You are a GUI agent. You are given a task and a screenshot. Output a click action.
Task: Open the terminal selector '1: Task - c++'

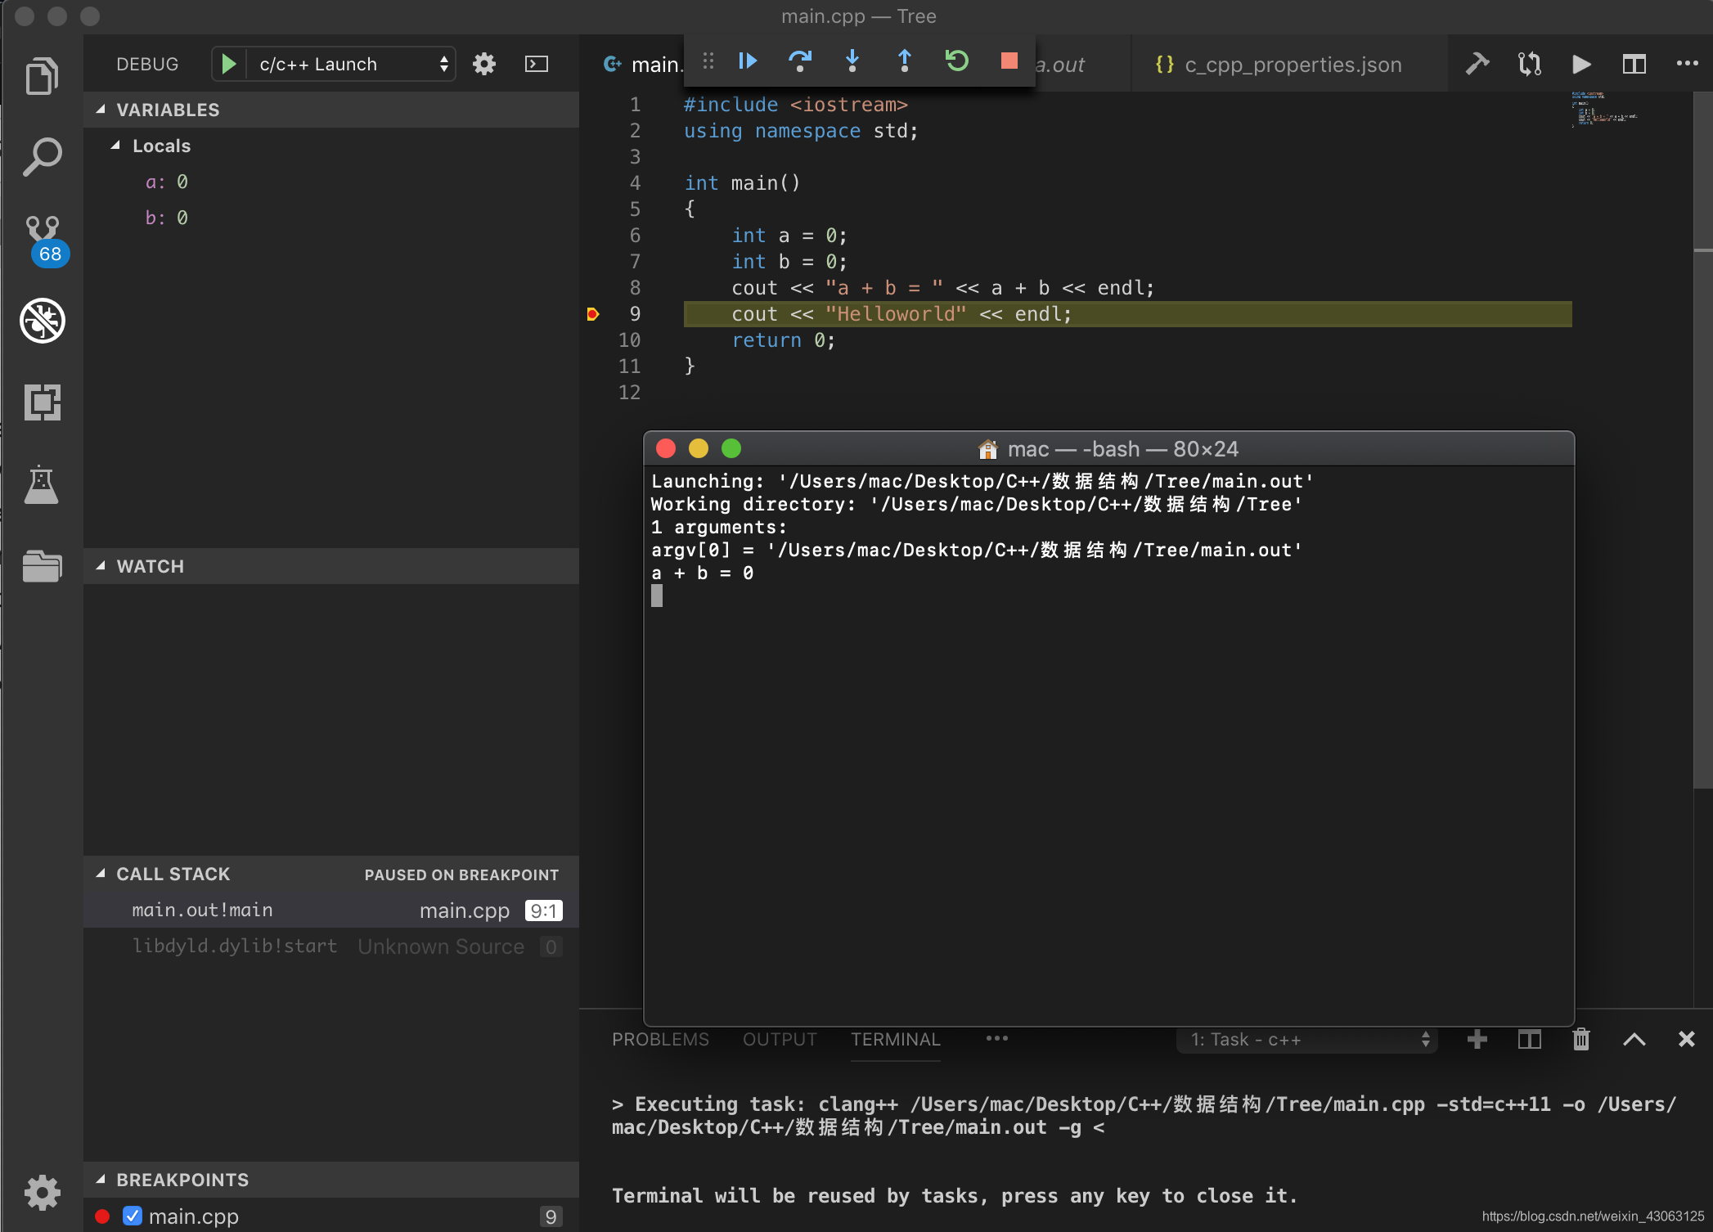tap(1307, 1039)
